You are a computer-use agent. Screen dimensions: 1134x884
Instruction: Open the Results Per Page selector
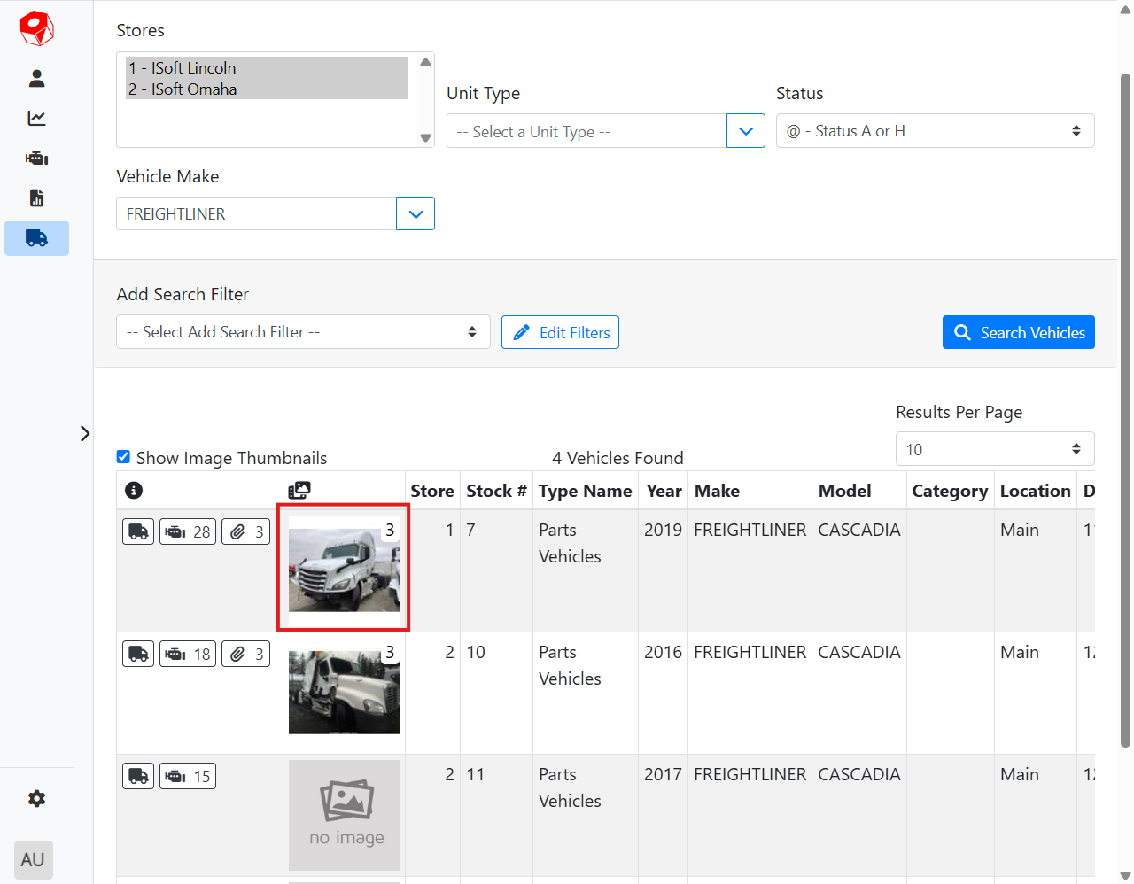point(994,449)
